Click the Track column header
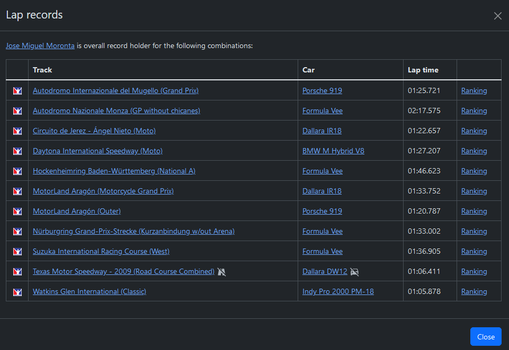Viewport: 509px width, 350px height. point(42,70)
